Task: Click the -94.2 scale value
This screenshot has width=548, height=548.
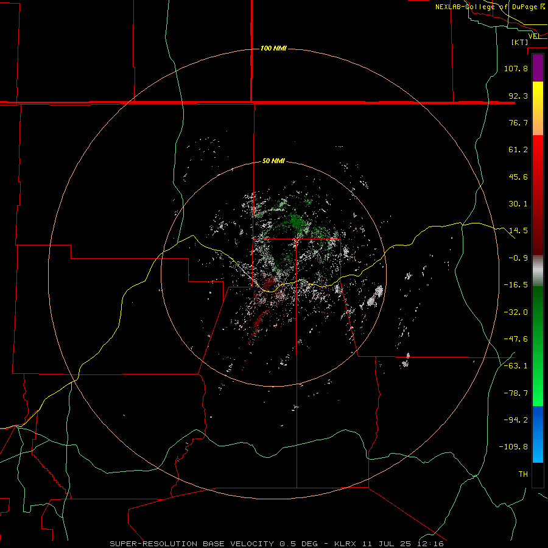Action: tap(516, 420)
